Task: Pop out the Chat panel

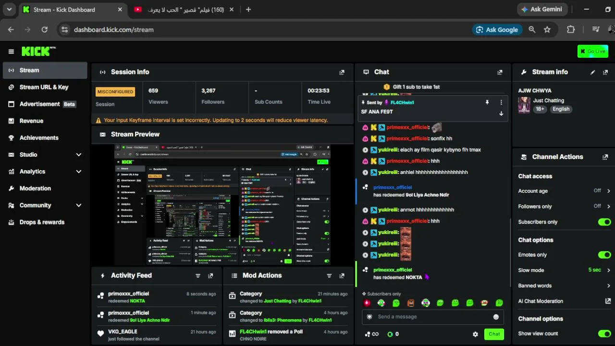Action: click(x=500, y=72)
